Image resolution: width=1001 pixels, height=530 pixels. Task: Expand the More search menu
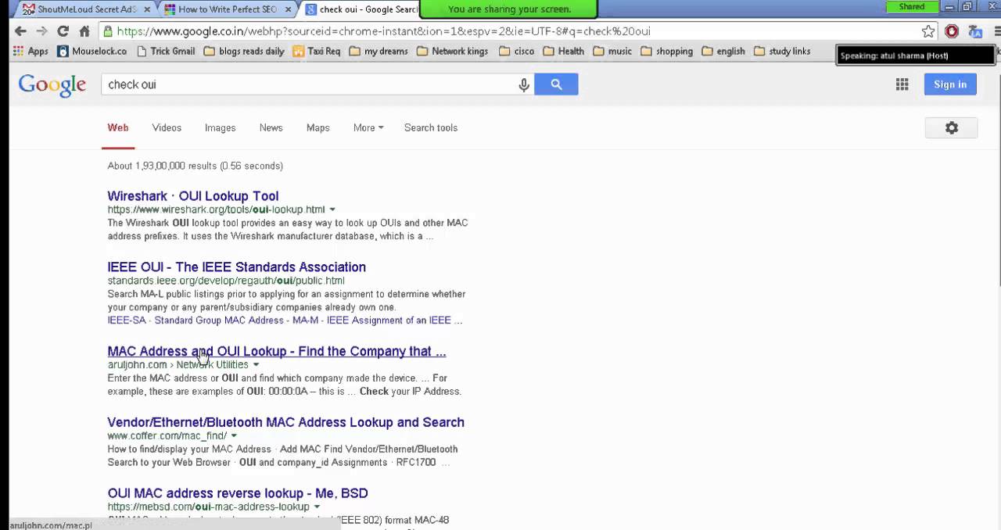pos(368,127)
